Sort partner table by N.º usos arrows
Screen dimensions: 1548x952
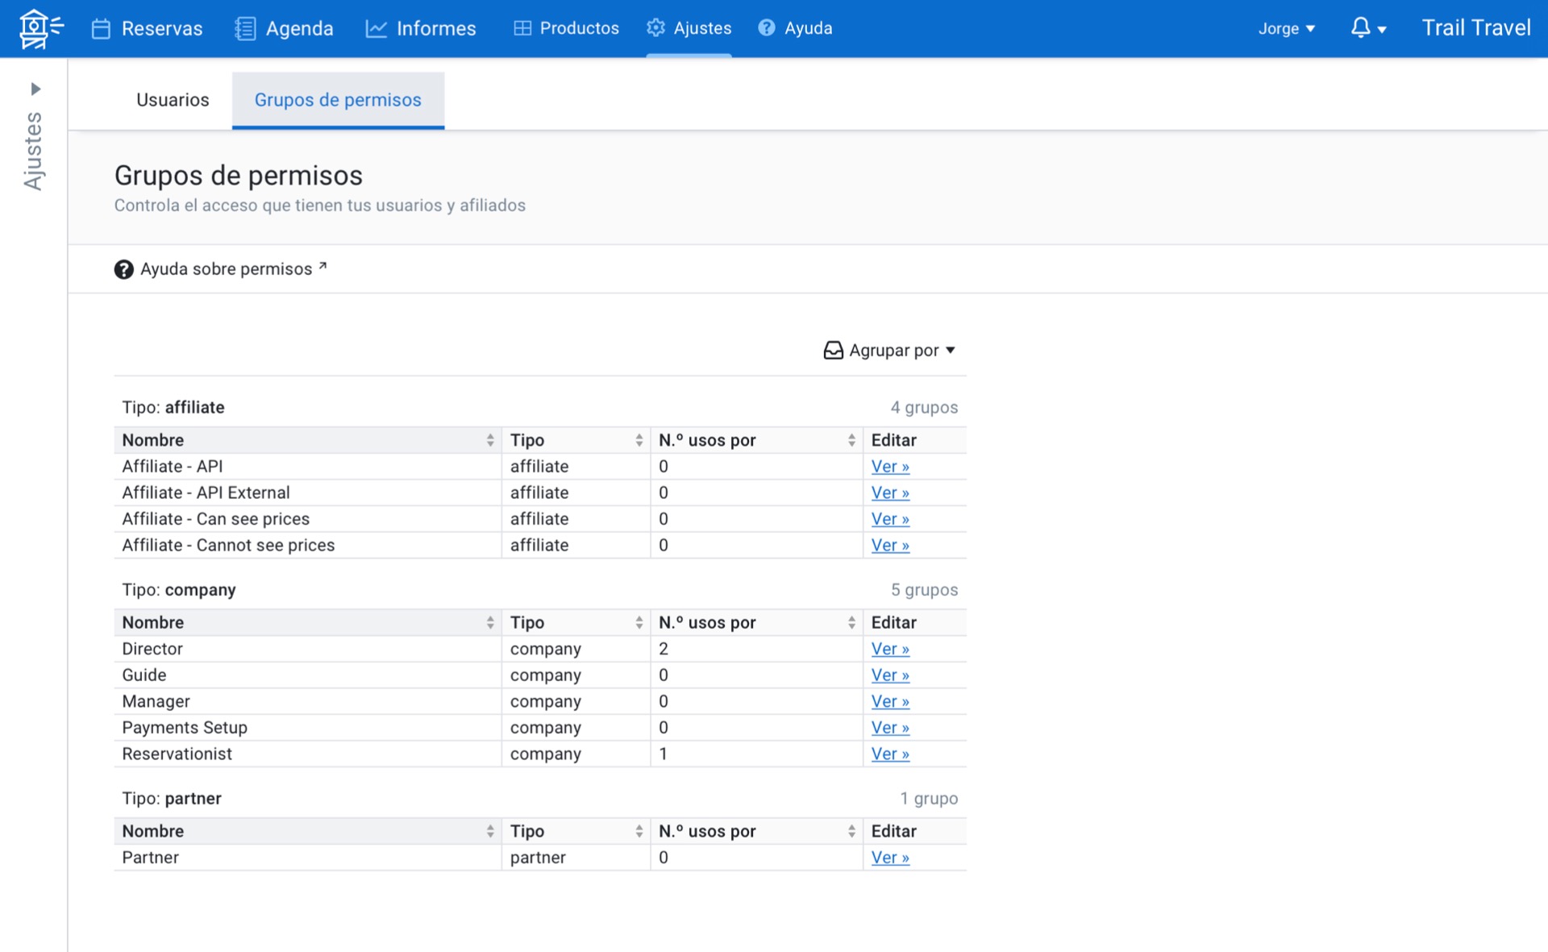tap(851, 831)
